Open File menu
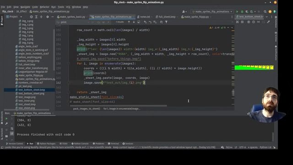293x165 pixels. point(3,7)
